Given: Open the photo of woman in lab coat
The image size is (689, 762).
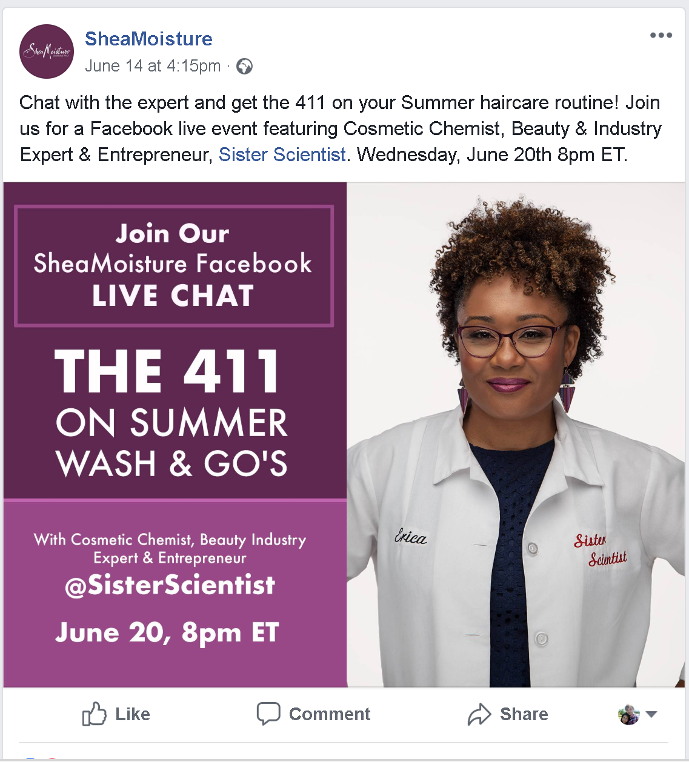Looking at the screenshot, I should [516, 435].
